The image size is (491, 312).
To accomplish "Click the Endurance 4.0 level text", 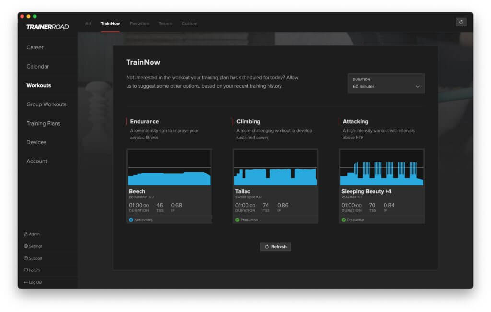I will (x=141, y=197).
